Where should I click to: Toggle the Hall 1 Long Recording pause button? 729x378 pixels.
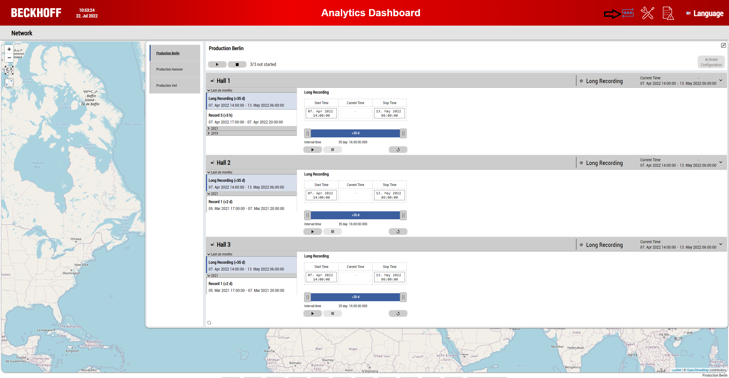(307, 133)
